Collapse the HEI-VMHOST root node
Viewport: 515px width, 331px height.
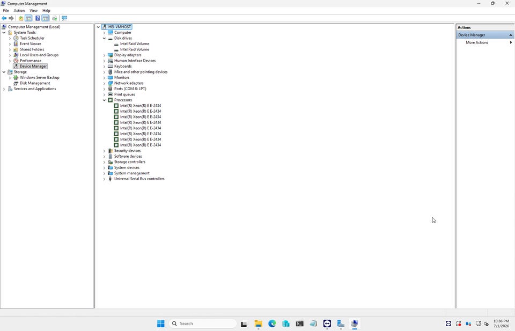coord(98,27)
